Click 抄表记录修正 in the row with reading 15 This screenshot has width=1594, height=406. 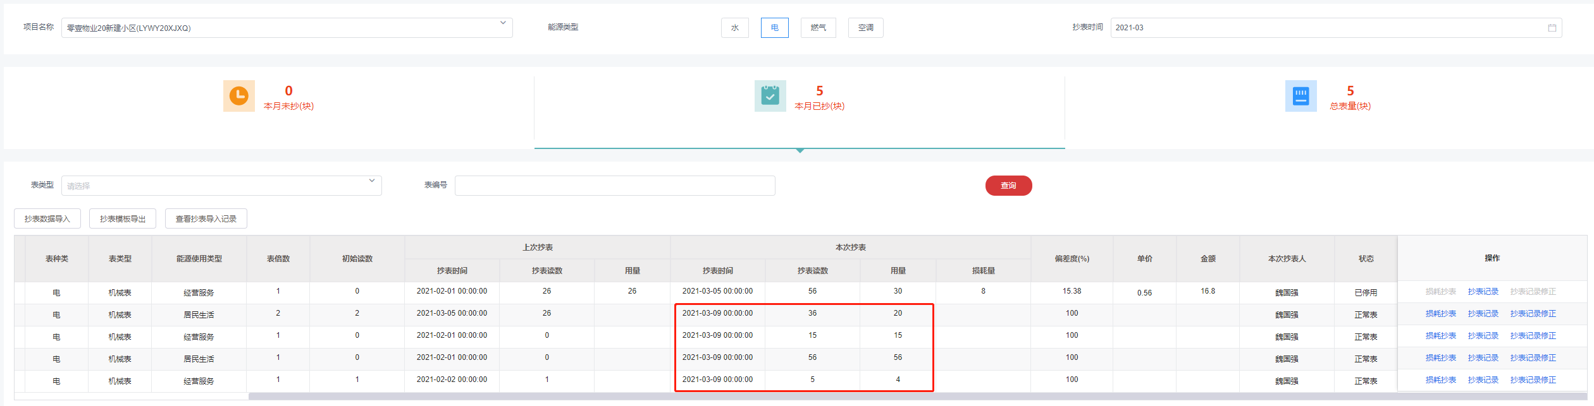click(1533, 336)
